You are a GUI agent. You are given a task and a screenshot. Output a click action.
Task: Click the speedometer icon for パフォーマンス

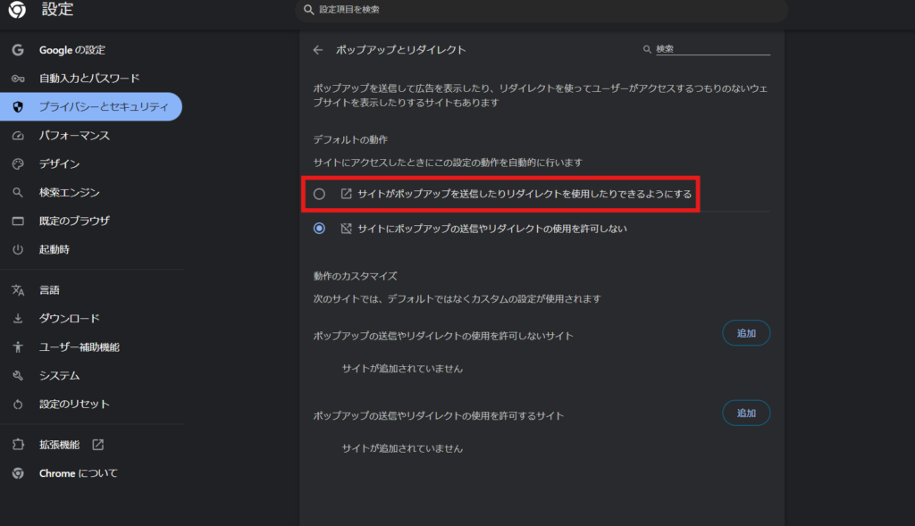(18, 135)
